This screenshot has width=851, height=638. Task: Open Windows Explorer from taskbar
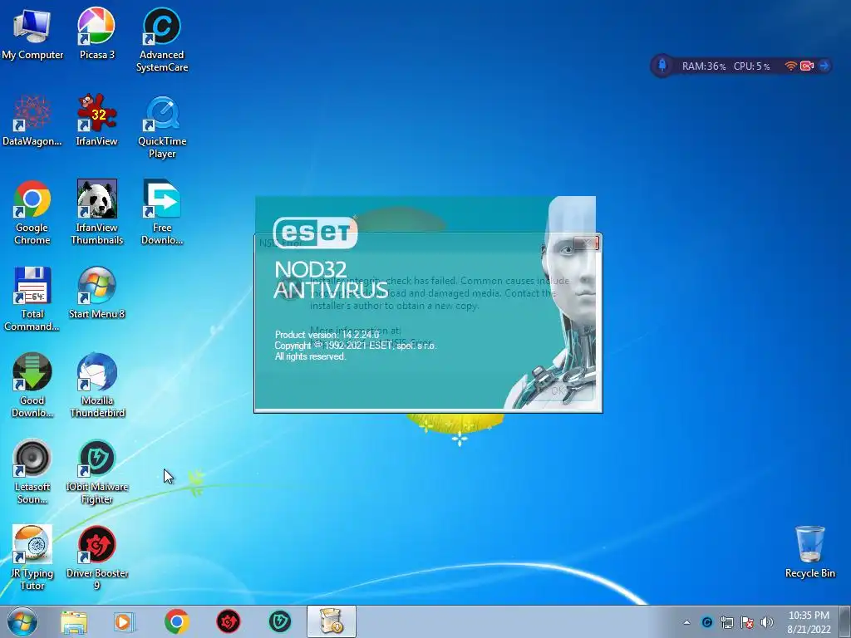74,621
